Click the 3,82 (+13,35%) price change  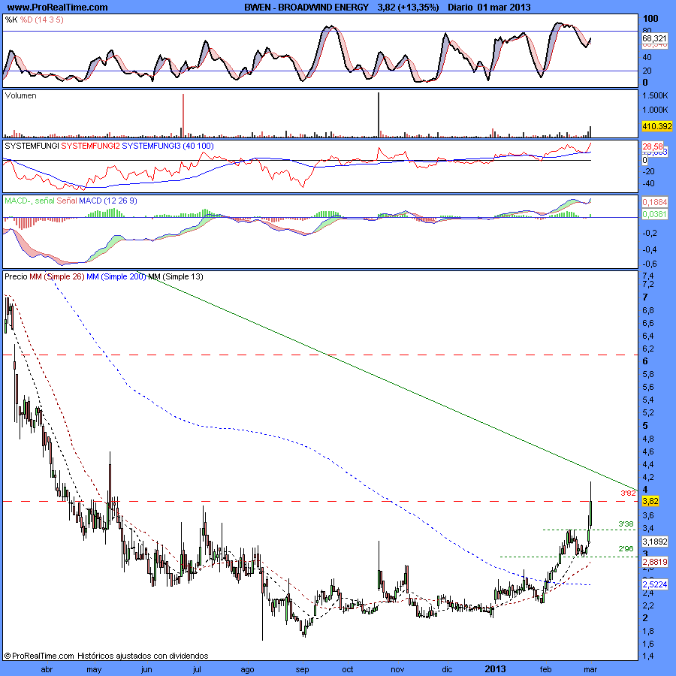coord(408,7)
